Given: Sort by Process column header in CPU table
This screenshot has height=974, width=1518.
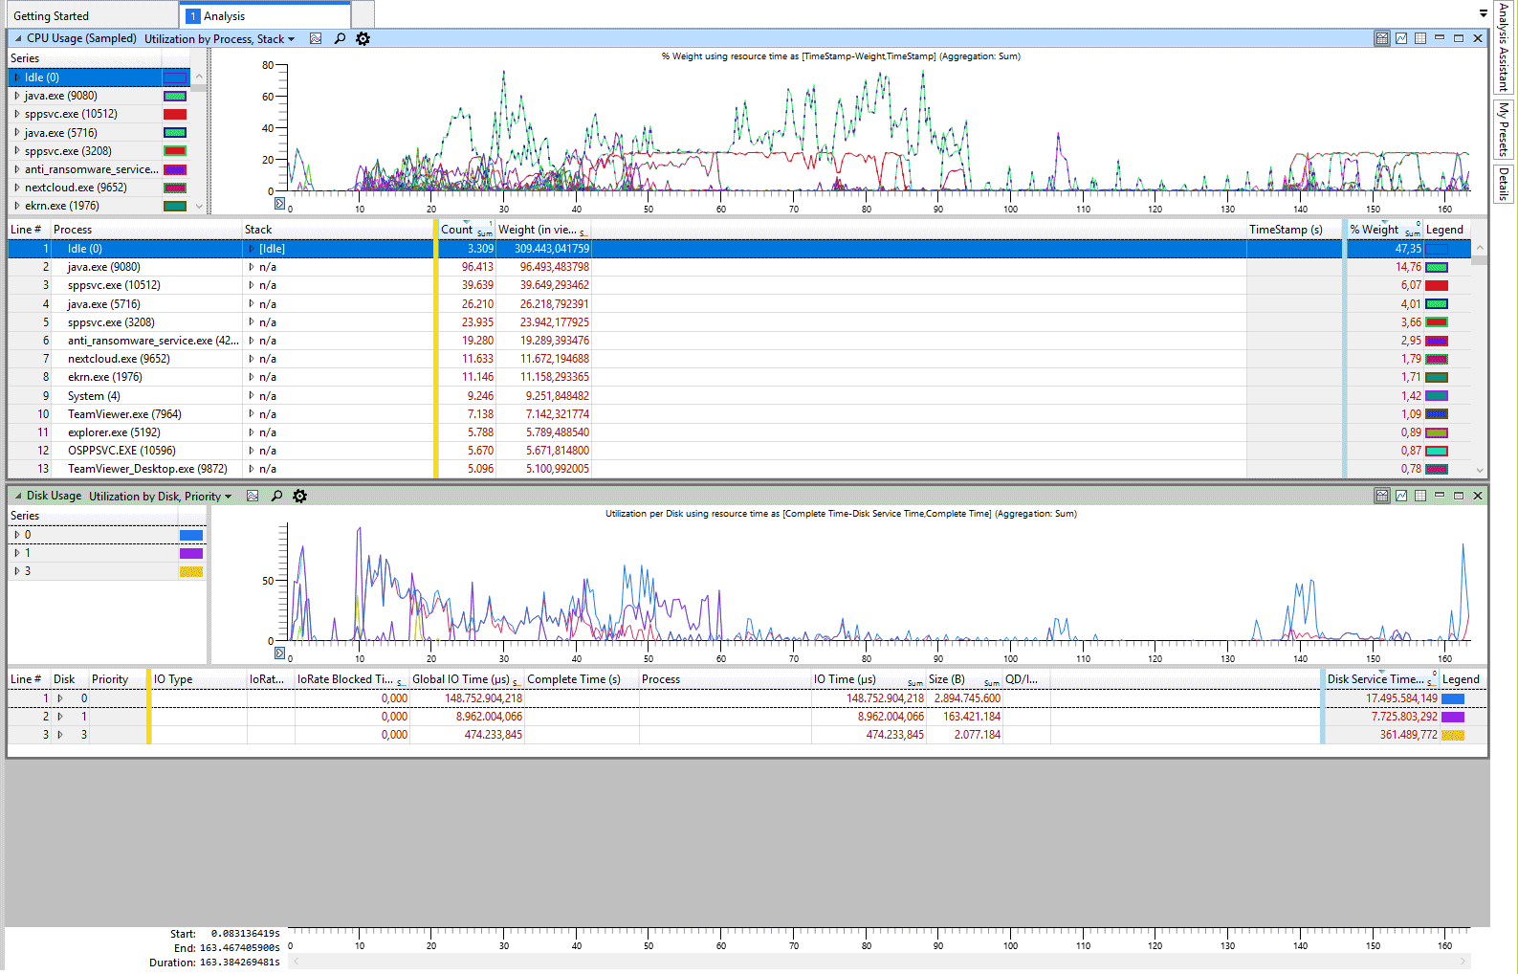Looking at the screenshot, I should [x=146, y=230].
